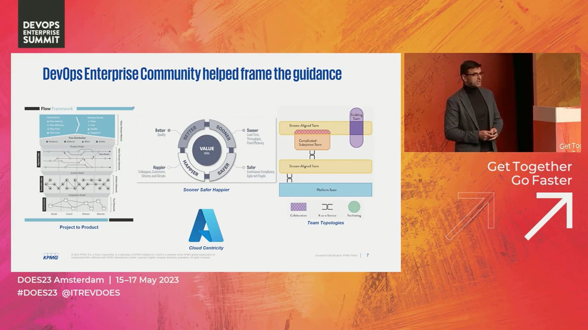The image size is (588, 330).
Task: Click the Team Topologies caption
Action: click(326, 223)
